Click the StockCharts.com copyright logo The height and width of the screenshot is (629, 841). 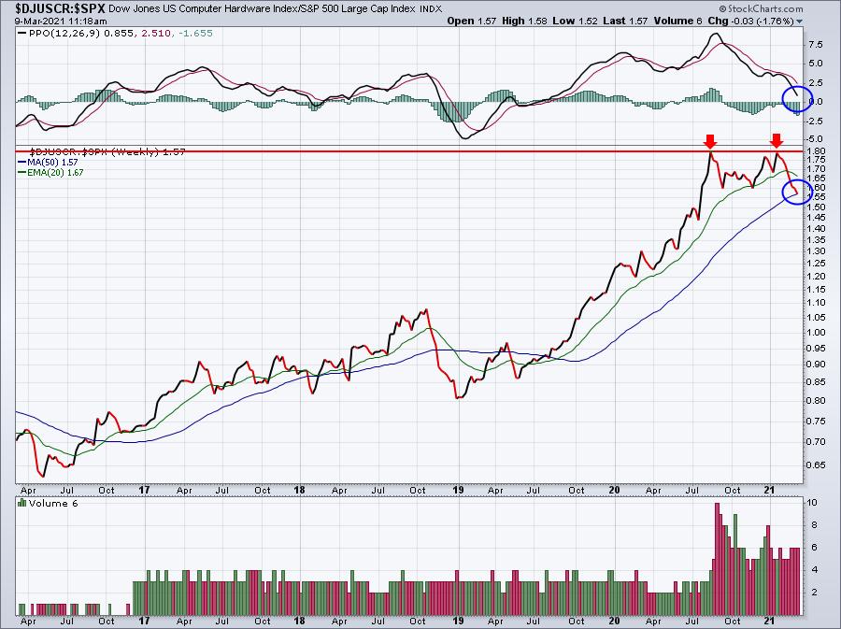(761, 8)
